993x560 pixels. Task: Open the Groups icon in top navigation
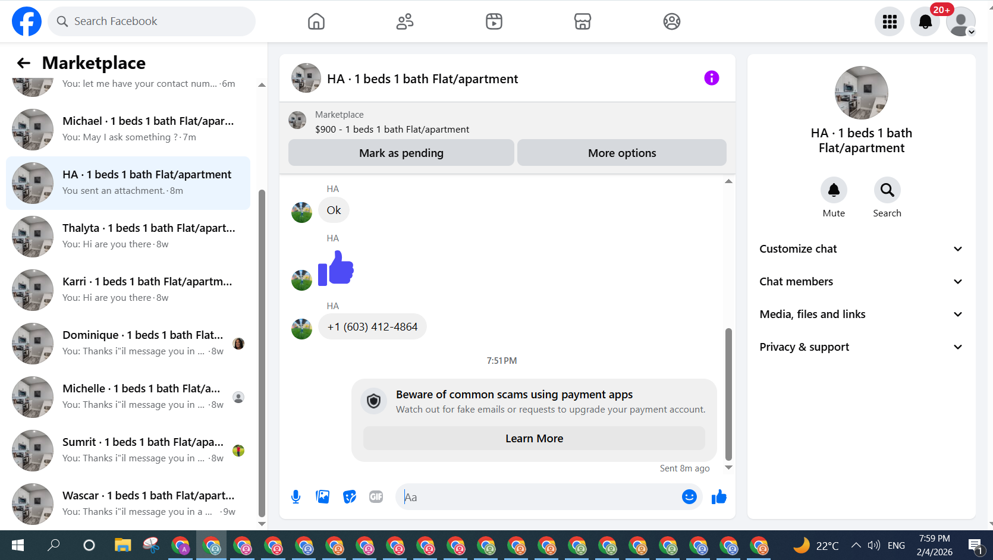coord(672,21)
